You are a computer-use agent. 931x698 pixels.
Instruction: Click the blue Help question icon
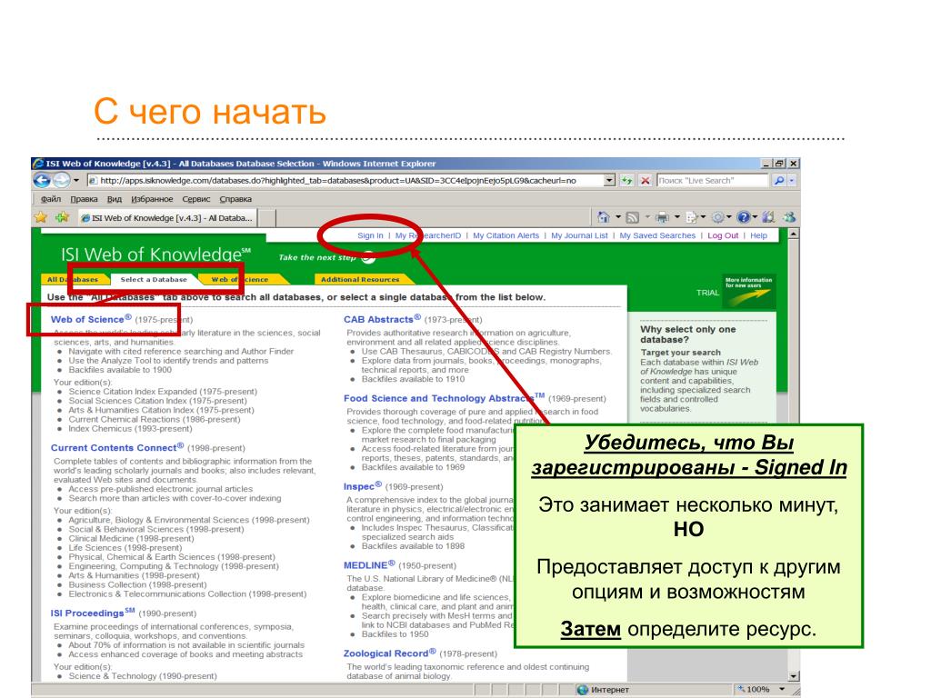tap(744, 217)
